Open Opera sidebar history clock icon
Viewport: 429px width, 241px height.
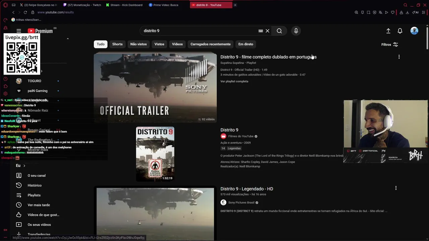tap(5, 79)
